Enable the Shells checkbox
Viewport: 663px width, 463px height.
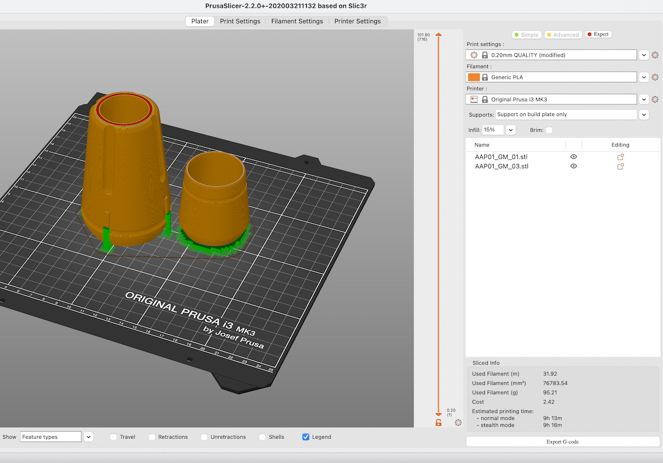click(x=262, y=437)
